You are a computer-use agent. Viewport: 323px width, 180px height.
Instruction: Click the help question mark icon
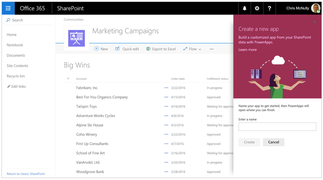[269, 8]
